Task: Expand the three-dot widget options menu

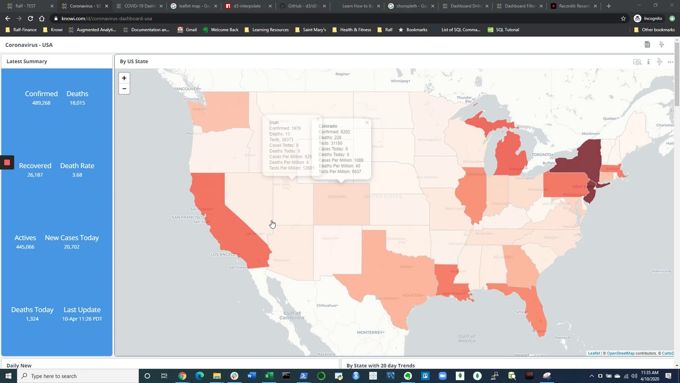Action: pyautogui.click(x=670, y=62)
